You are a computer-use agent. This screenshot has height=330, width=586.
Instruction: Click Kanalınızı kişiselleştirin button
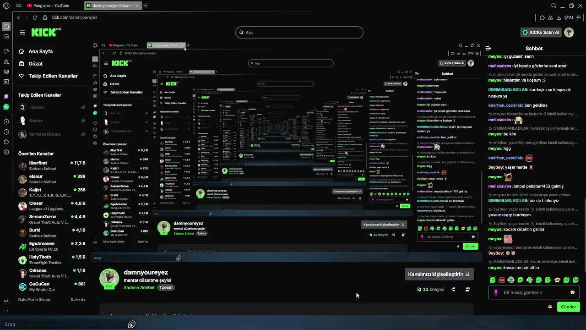(x=439, y=274)
